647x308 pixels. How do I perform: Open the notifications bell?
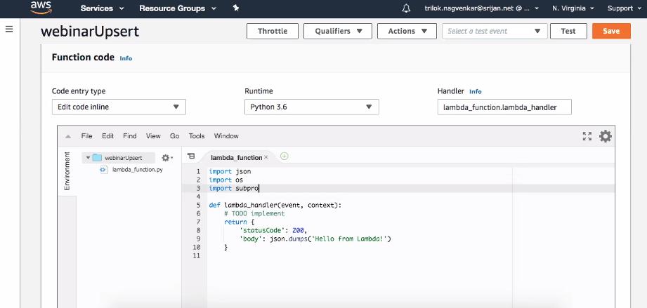coord(406,8)
